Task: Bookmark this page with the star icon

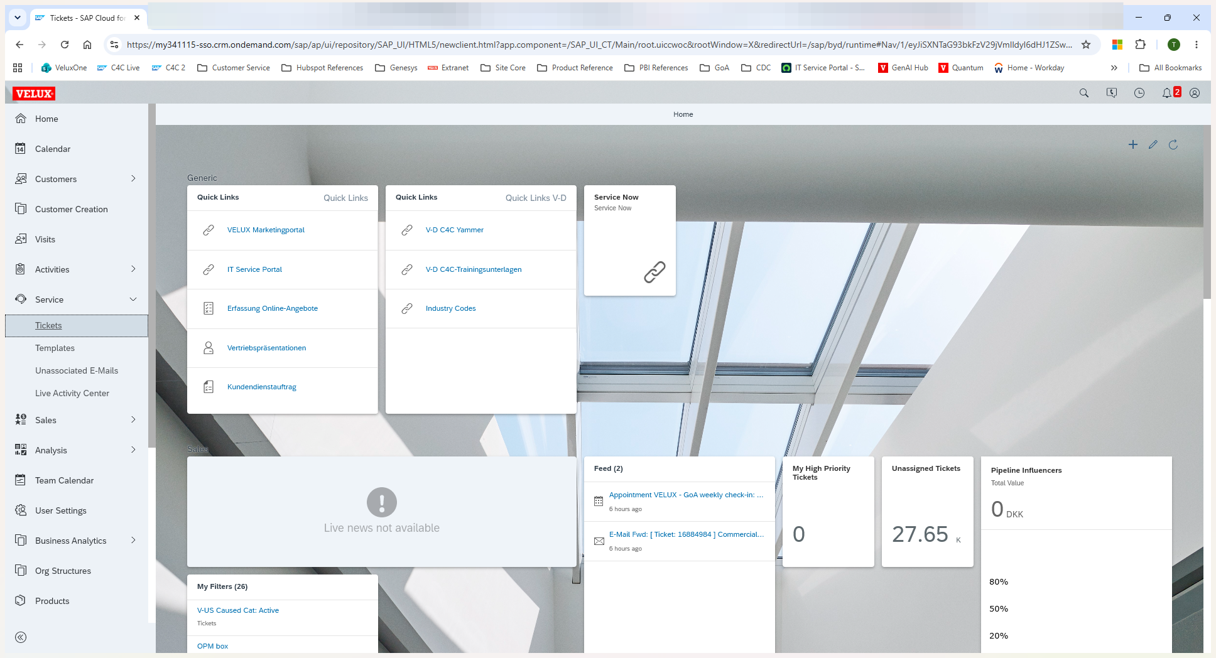Action: coord(1086,45)
